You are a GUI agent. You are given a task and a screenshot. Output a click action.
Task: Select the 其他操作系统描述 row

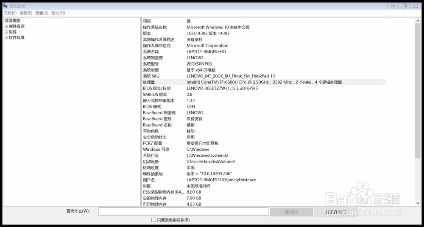click(x=264, y=39)
